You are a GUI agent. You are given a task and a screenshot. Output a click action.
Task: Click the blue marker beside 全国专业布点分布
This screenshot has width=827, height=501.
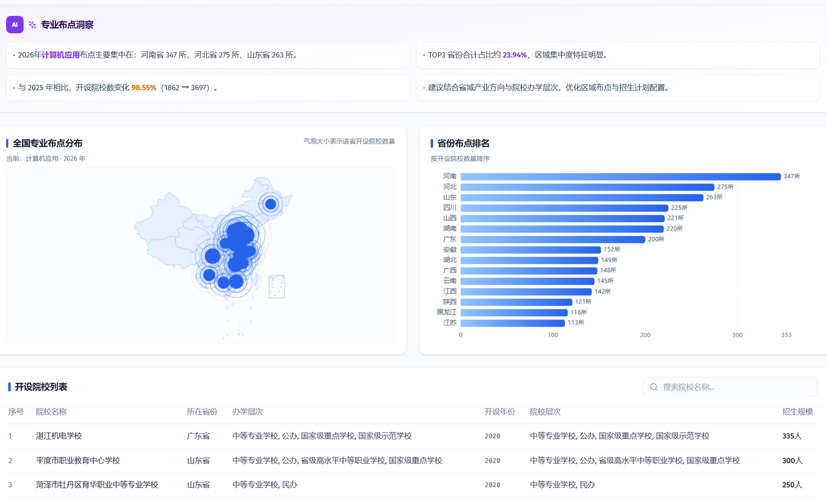(7, 143)
